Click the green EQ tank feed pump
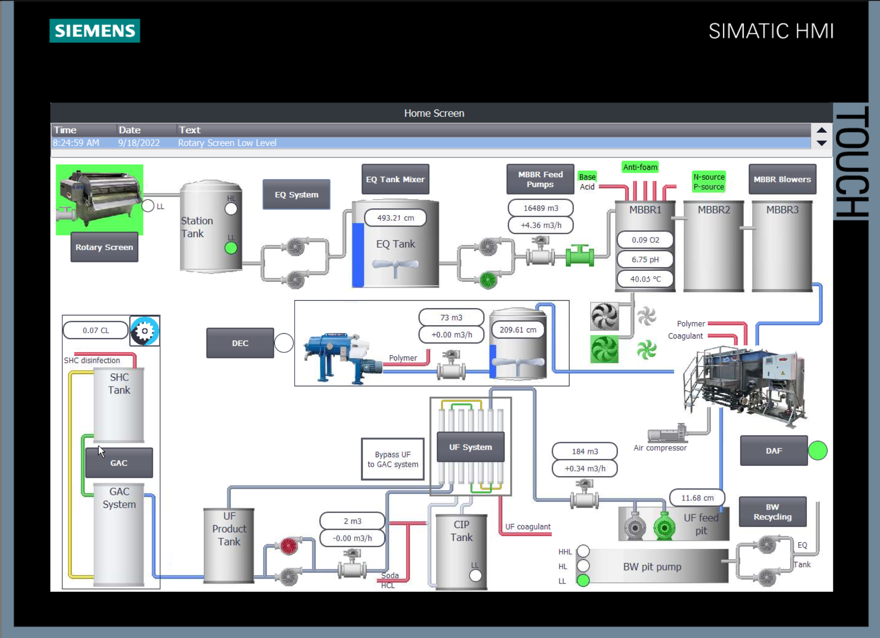Image resolution: width=880 pixels, height=638 pixels. (488, 280)
